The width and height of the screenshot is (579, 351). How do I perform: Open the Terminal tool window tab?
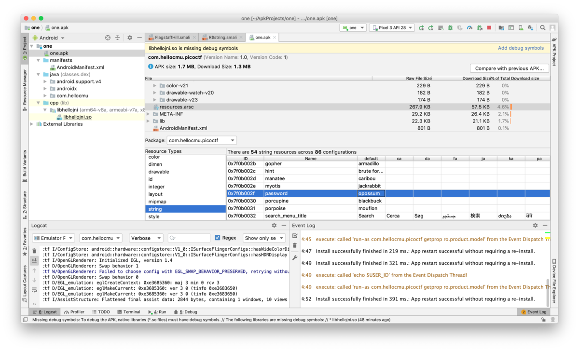point(128,312)
